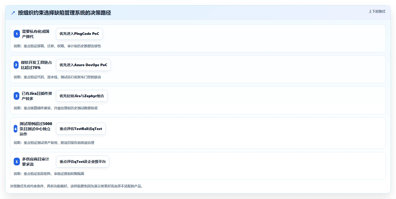Click the 优先进入PingCode PoC button
Screen dimensions: 396x199
(x=79, y=34)
